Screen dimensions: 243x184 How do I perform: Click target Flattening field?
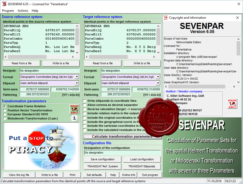coord(116,94)
